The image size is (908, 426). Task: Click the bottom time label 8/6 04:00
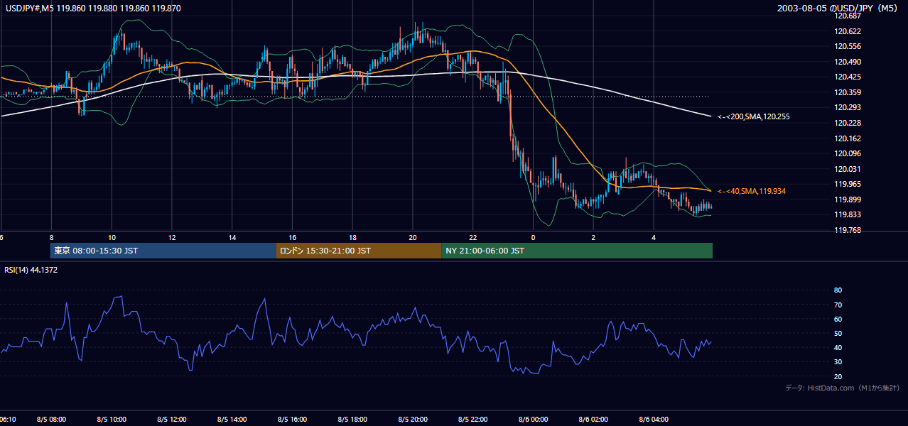(x=654, y=420)
